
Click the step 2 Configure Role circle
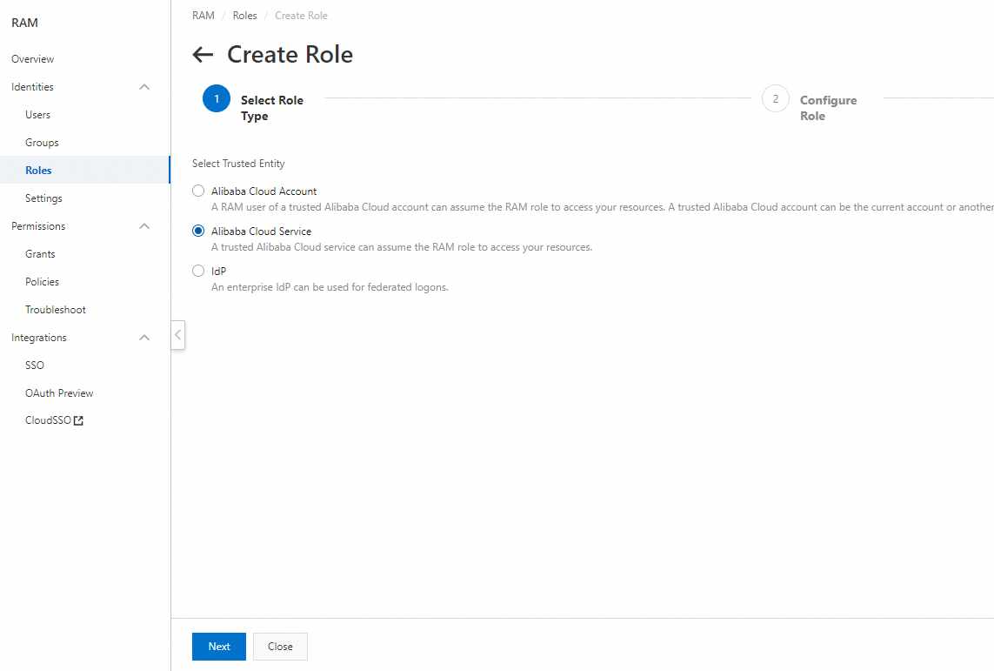775,98
